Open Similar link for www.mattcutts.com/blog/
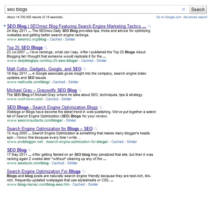The image size is (213, 211). point(73,82)
